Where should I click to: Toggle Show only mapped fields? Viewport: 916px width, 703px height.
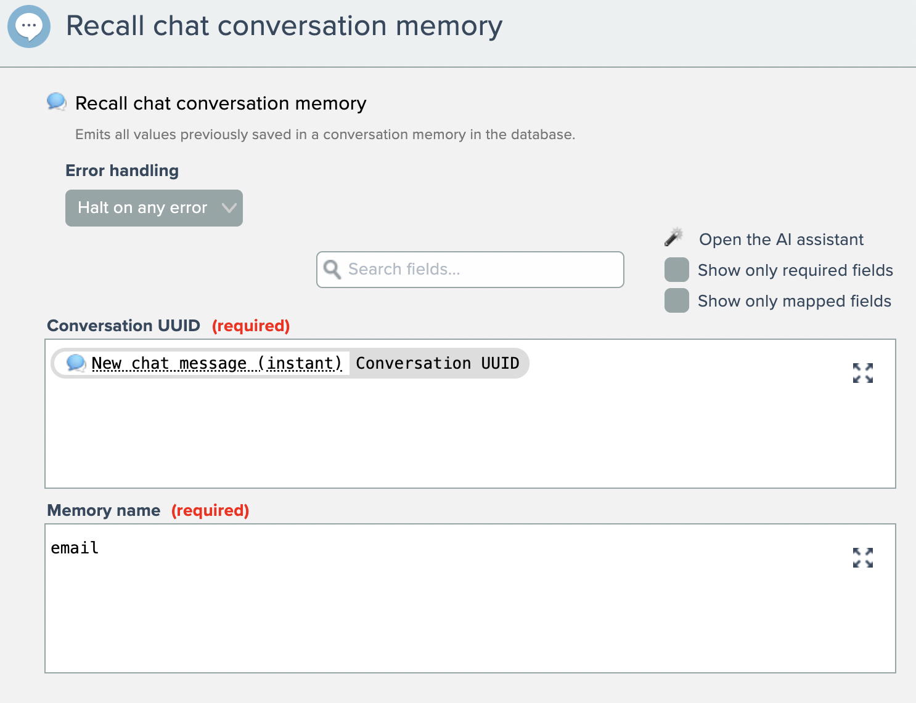click(676, 301)
